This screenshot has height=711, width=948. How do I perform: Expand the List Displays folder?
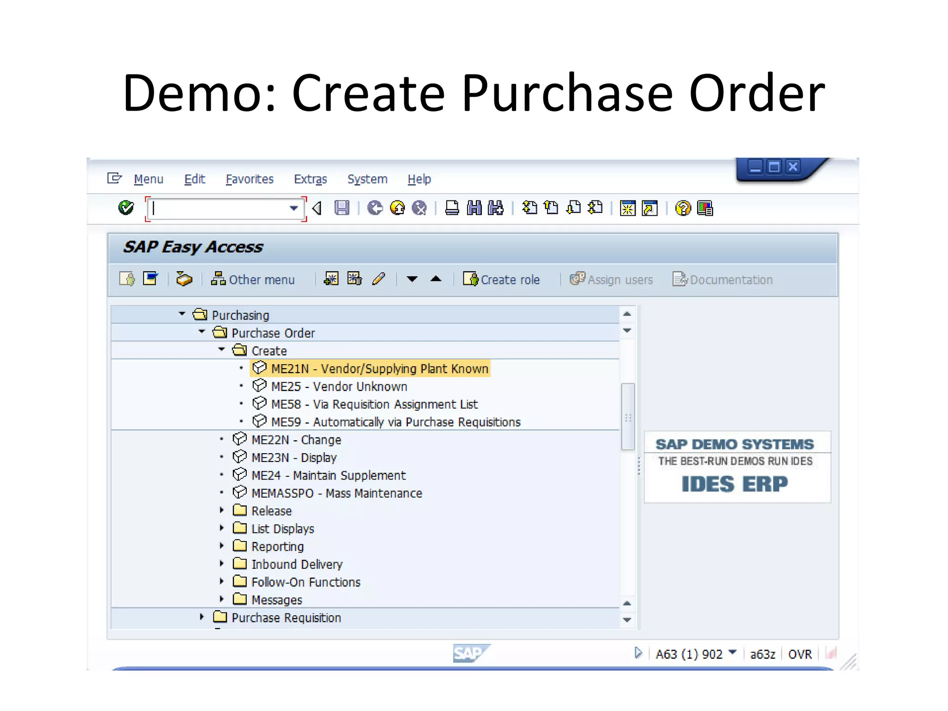[x=222, y=528]
